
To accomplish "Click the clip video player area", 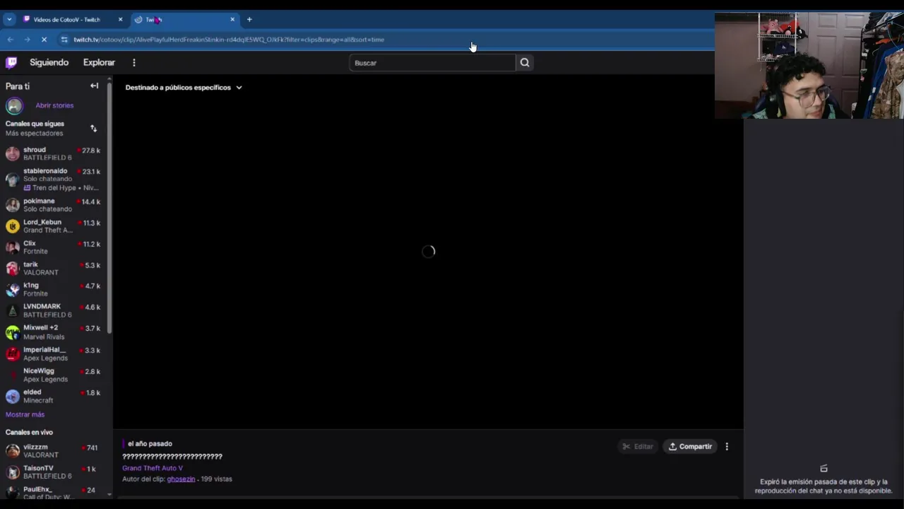I will coord(428,252).
